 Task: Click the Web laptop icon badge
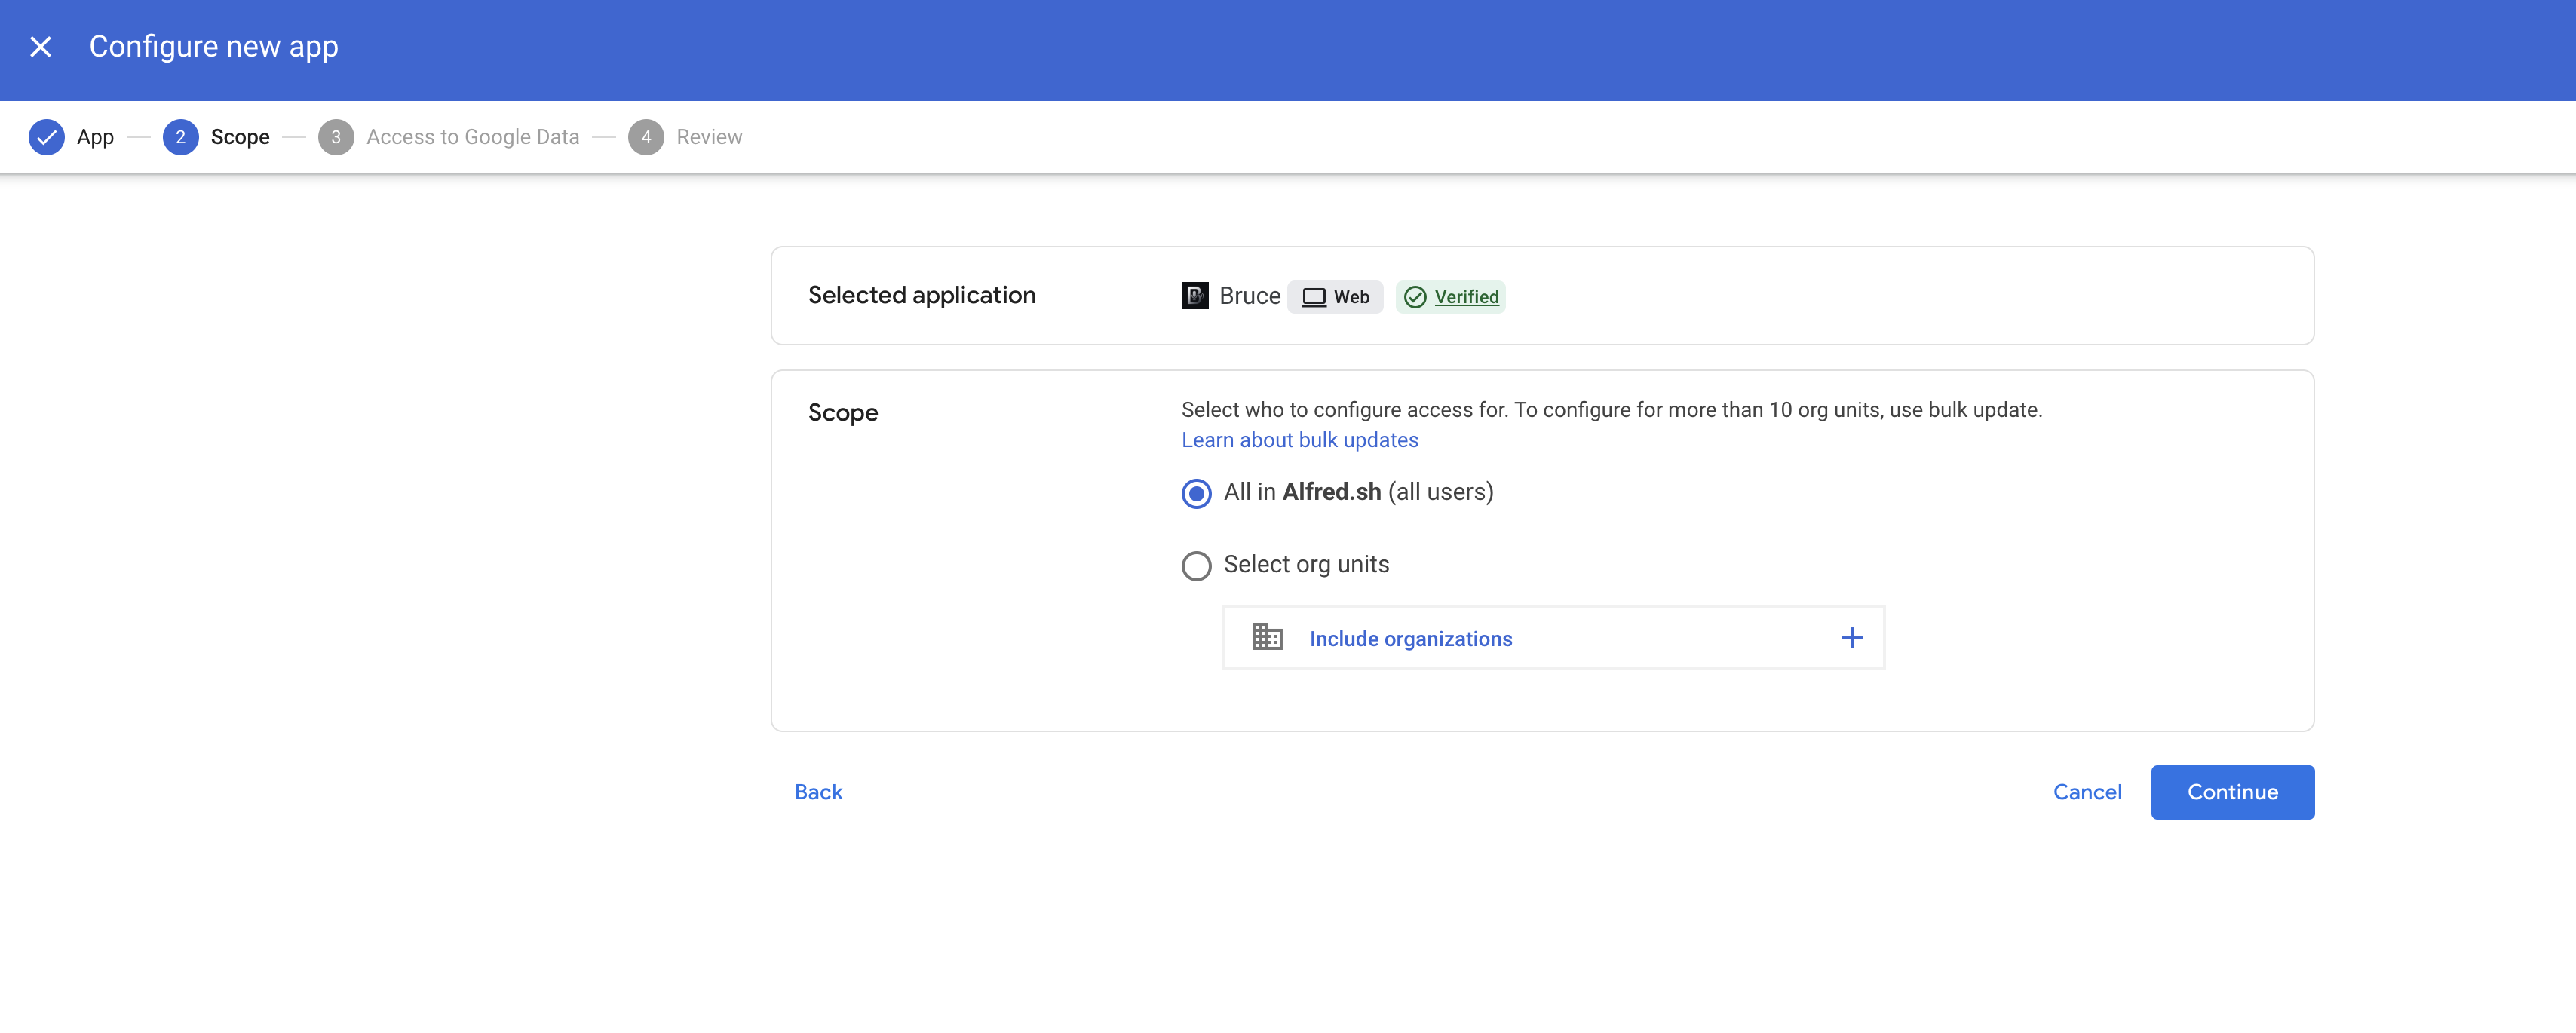click(x=1335, y=297)
